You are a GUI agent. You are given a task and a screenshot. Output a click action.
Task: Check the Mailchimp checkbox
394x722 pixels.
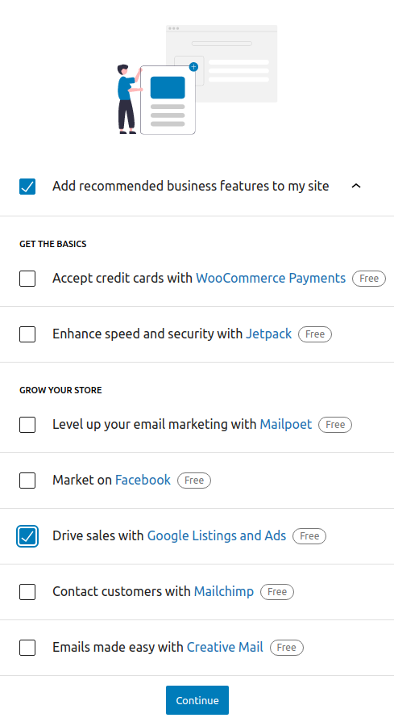(27, 592)
